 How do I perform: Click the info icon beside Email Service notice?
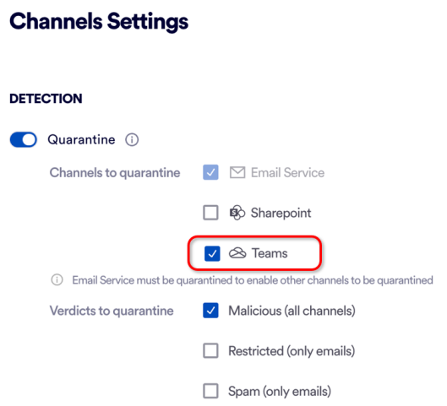point(57,280)
